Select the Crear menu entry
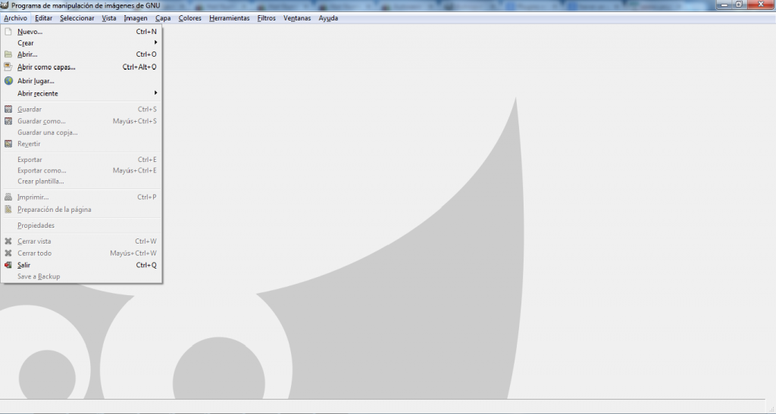Viewport: 776px width, 414px height. coord(81,43)
